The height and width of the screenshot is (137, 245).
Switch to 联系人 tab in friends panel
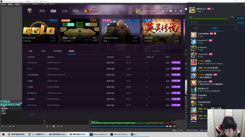point(216,28)
